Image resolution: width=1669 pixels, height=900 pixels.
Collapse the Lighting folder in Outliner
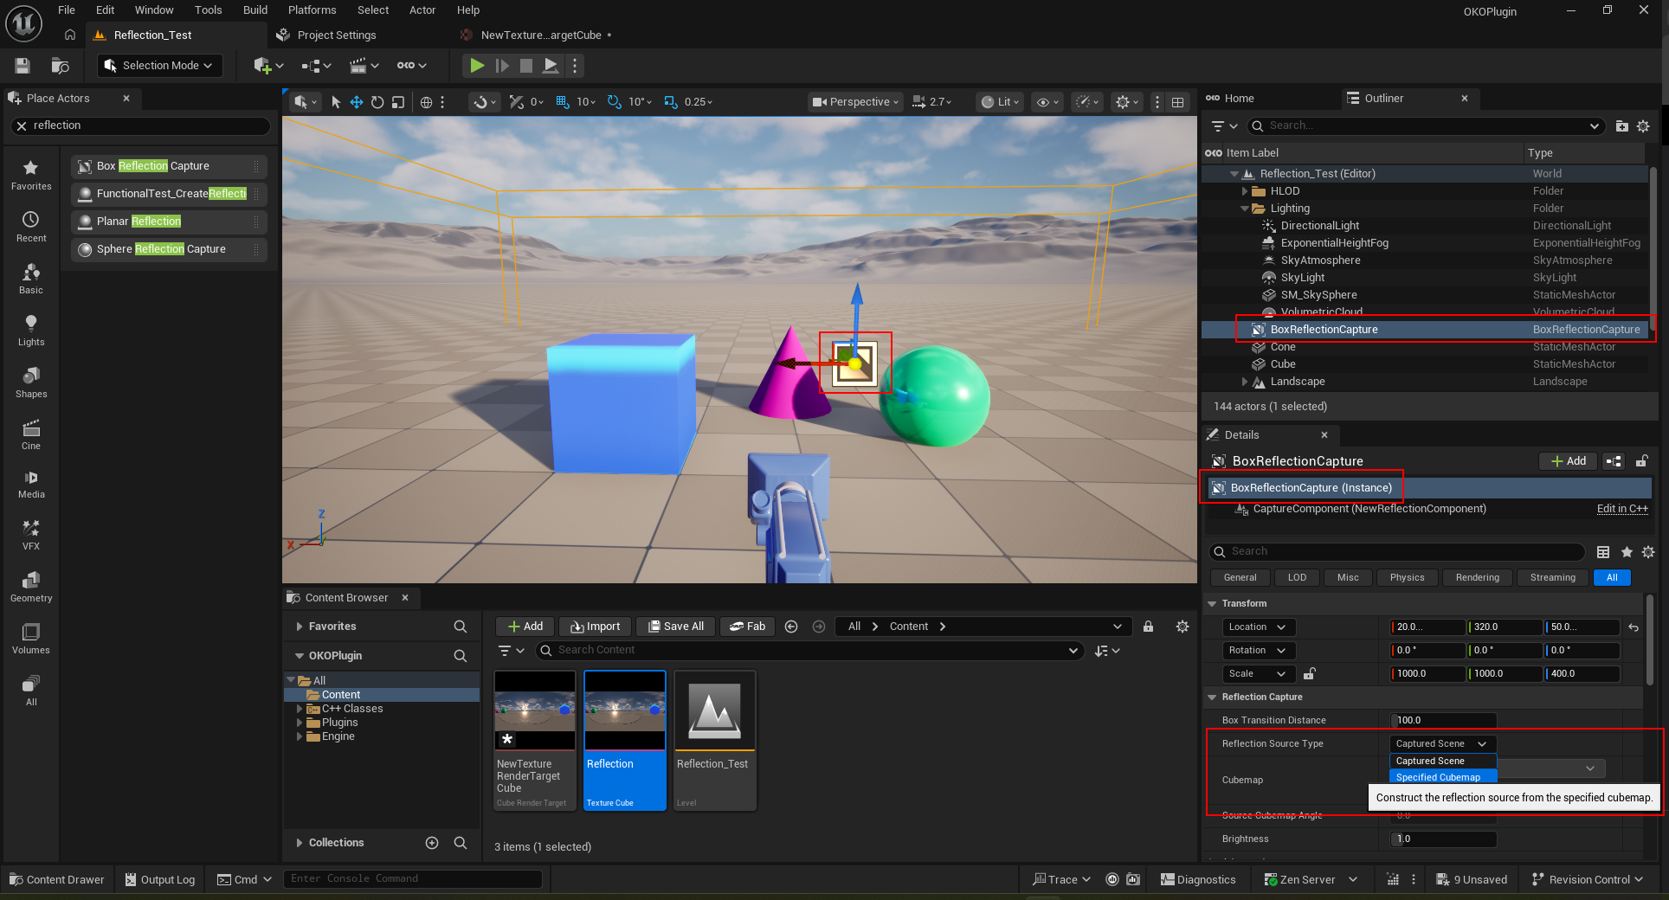click(1245, 209)
